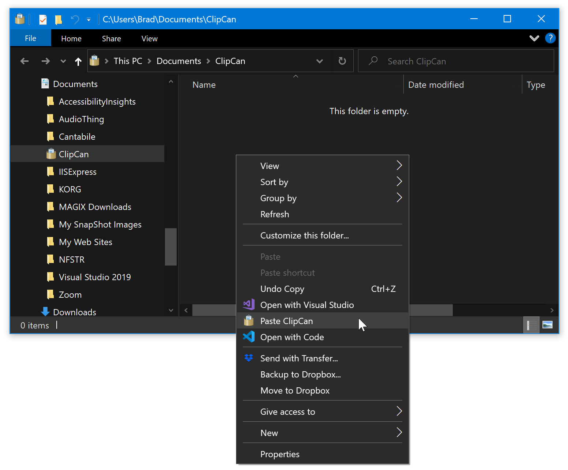Open the AccessibilityInsights folder
The image size is (568, 470).
coord(97,102)
